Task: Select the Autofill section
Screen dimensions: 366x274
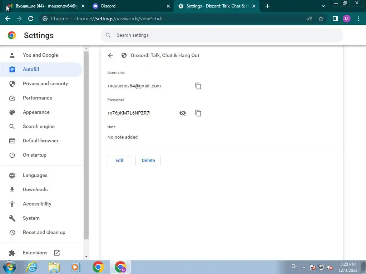Action: [x=41, y=69]
